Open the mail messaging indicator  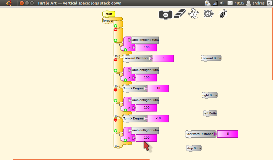coord(230,3)
